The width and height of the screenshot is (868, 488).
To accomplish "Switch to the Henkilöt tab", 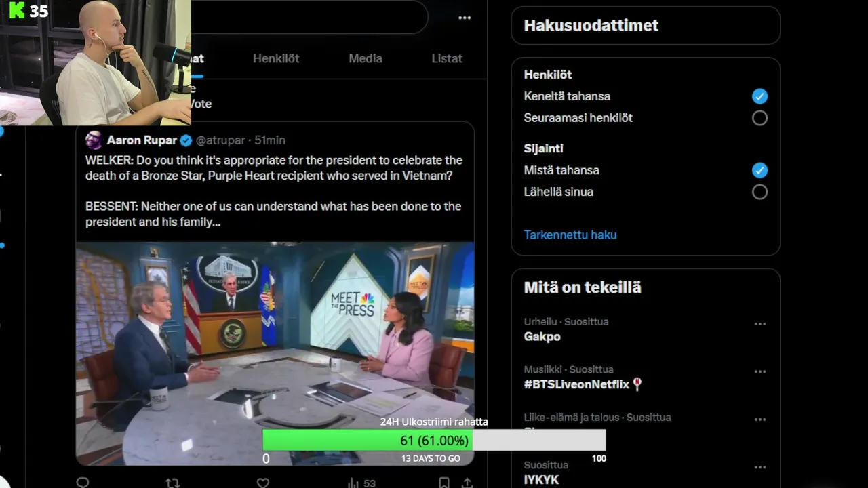I will 276,58.
